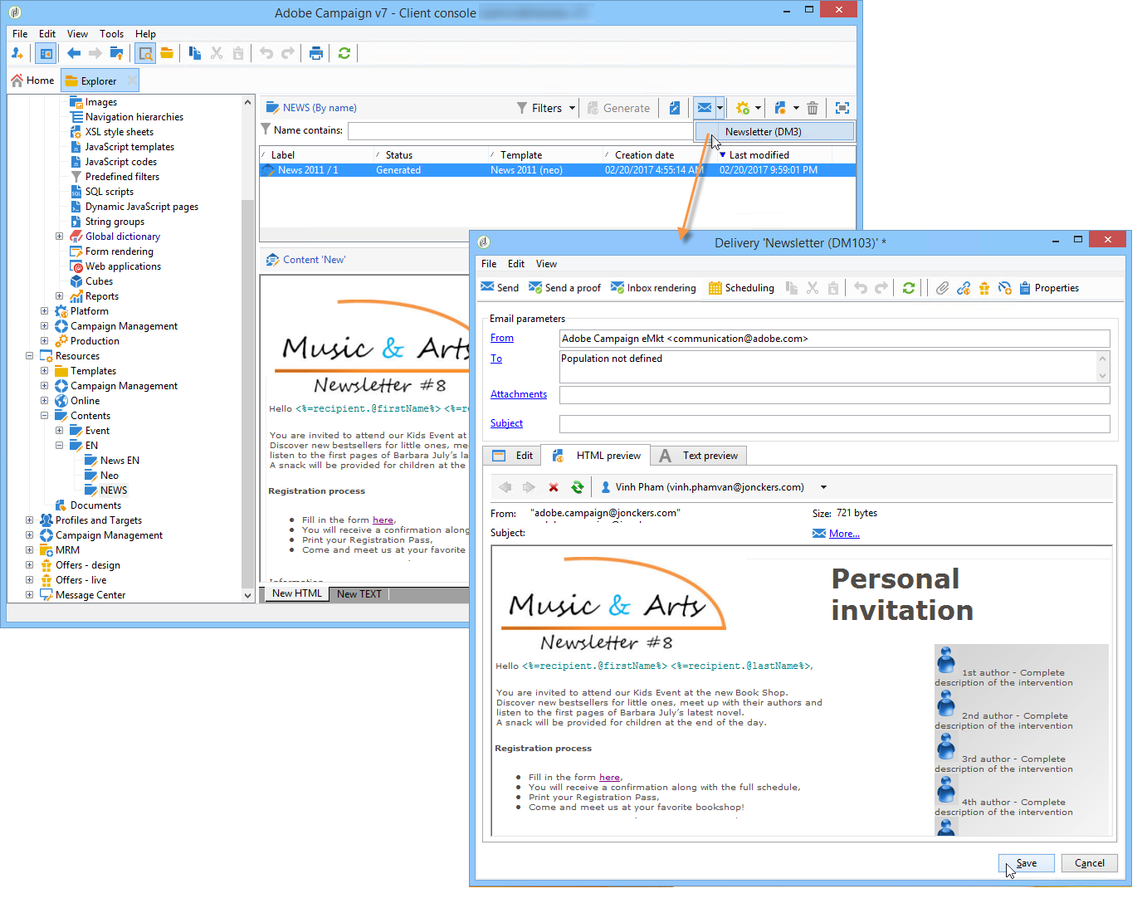Click the undo icon in main console toolbar

[266, 53]
